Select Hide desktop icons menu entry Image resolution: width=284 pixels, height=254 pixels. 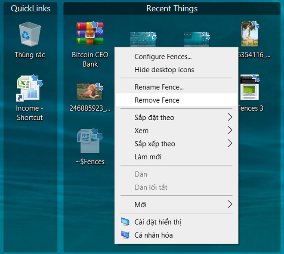(164, 70)
